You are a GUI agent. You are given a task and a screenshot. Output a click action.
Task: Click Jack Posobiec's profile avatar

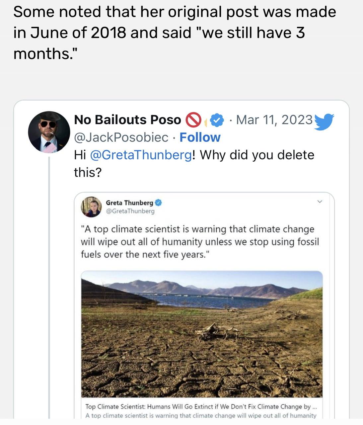pyautogui.click(x=49, y=132)
